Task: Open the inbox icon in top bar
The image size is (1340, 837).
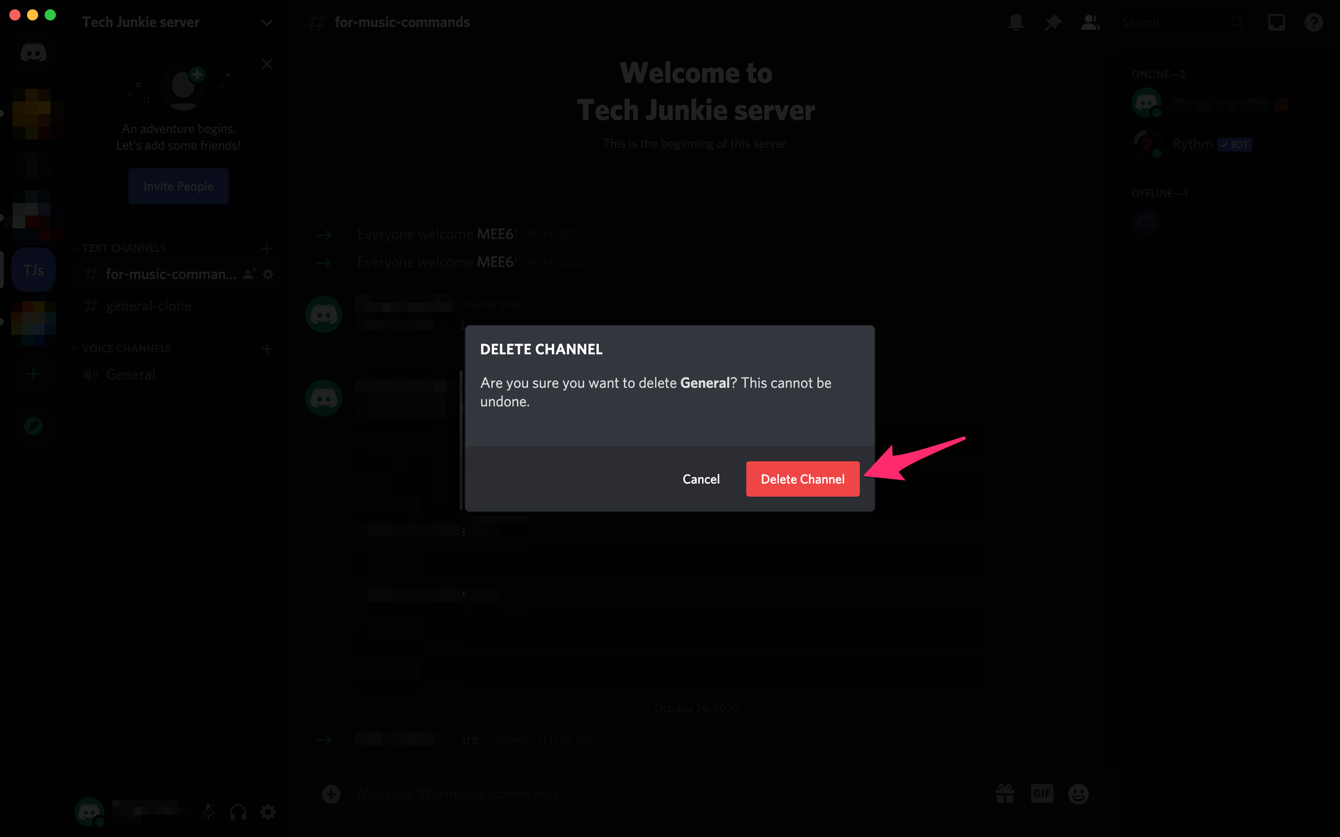Action: tap(1276, 21)
